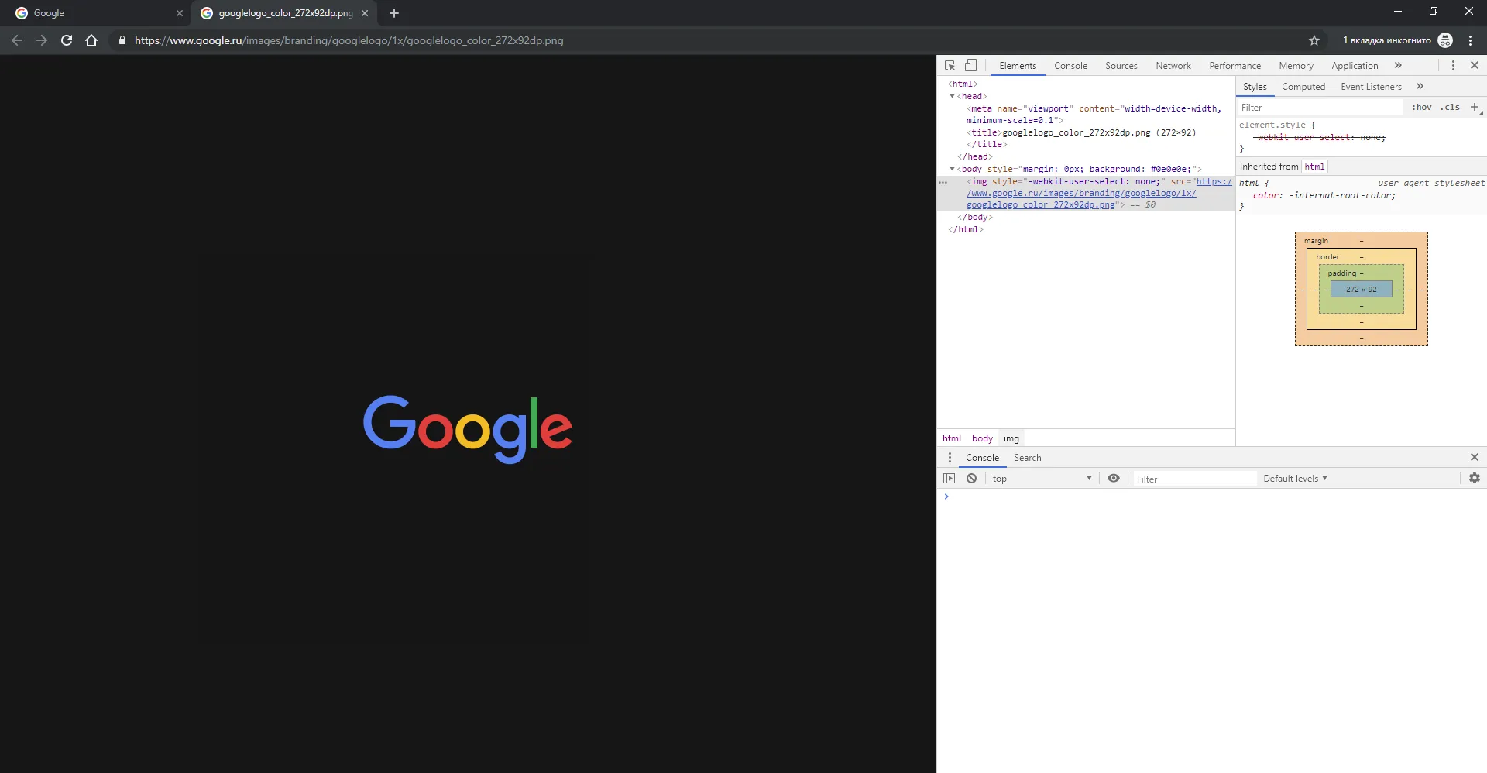Switch to the Network panel
Viewport: 1487px width, 773px height.
click(x=1173, y=66)
